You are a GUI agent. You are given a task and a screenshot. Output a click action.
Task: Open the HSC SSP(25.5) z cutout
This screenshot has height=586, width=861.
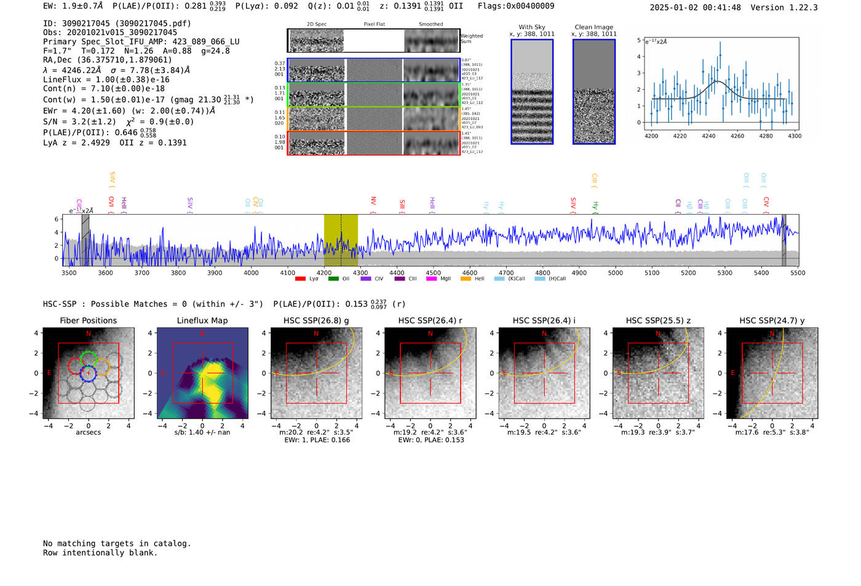click(x=658, y=373)
